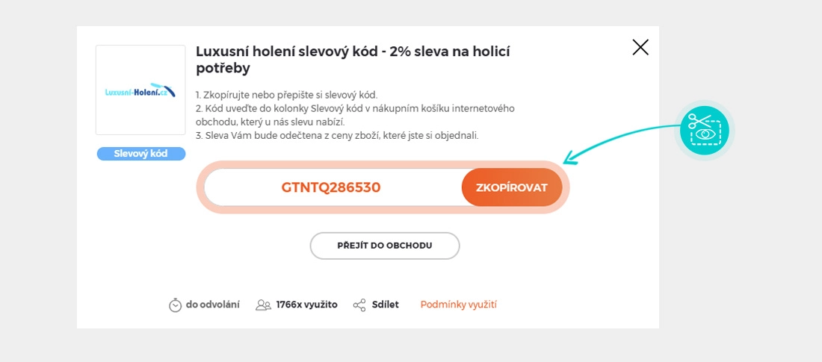Click the "do odvolání" validity label
This screenshot has height=362, width=822.
tap(213, 305)
